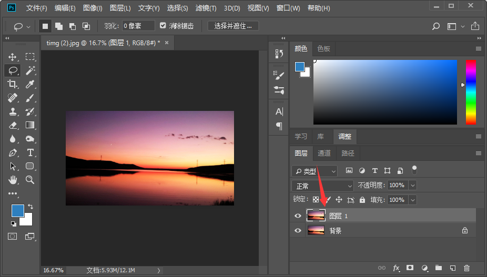Toggle the 背景 layer eye icon
This screenshot has width=487, height=277.
tap(298, 230)
